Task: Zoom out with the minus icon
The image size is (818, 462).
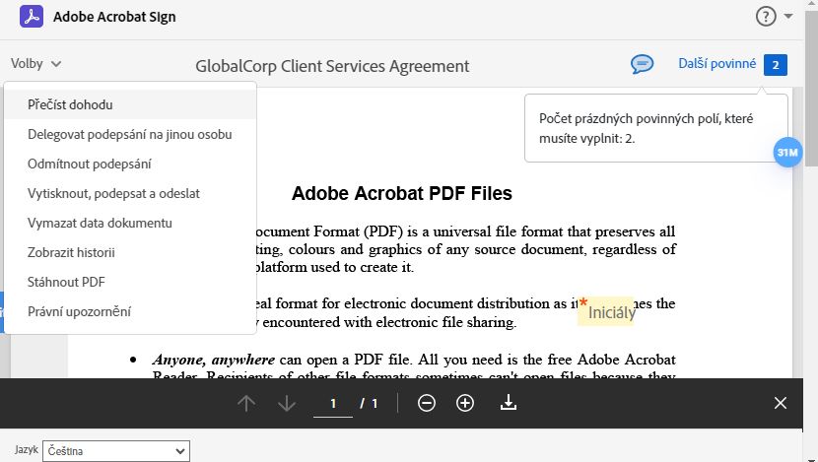Action: (x=426, y=403)
